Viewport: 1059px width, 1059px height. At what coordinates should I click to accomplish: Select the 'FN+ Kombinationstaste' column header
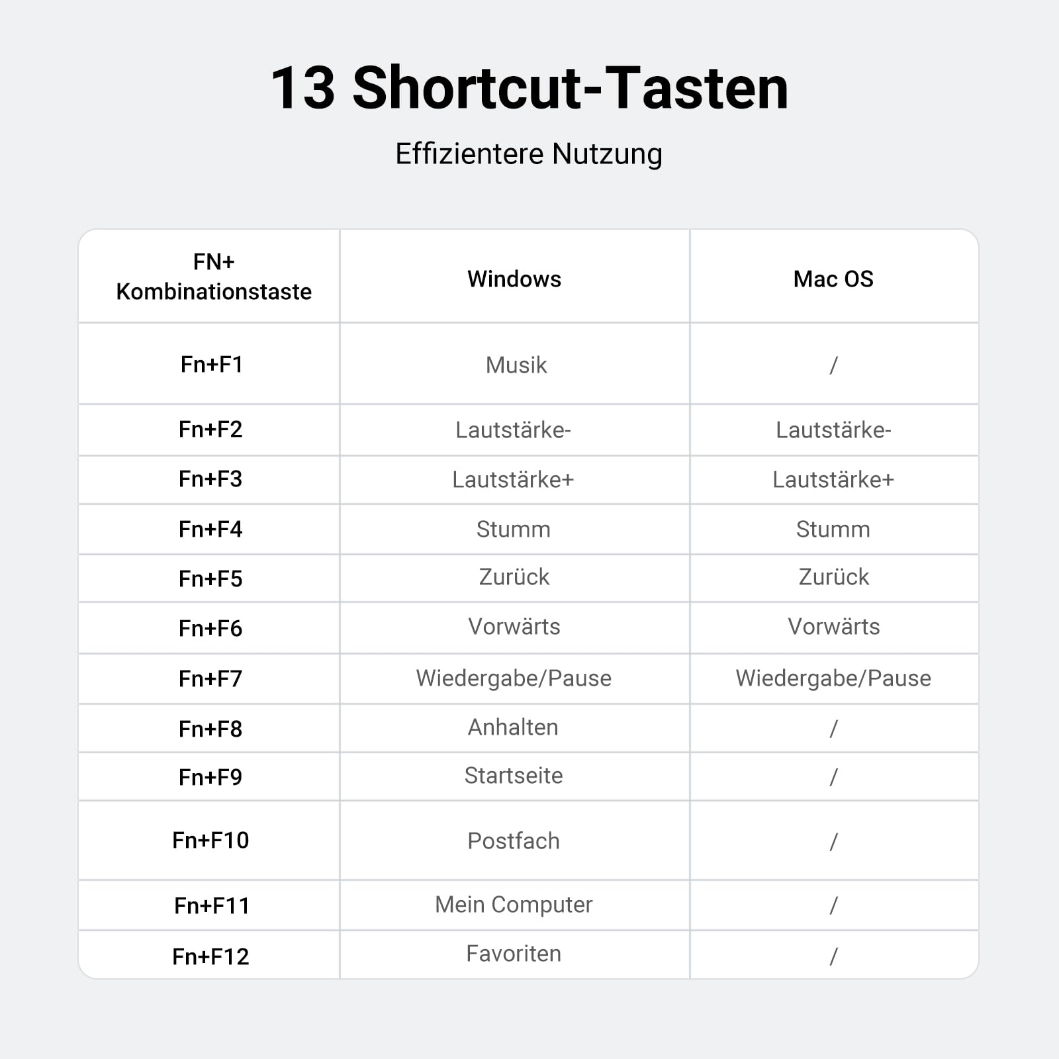(213, 277)
